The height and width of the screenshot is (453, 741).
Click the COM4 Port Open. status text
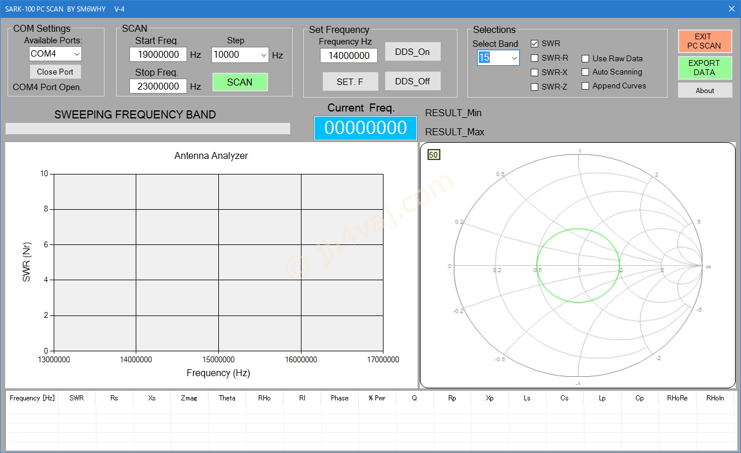47,87
